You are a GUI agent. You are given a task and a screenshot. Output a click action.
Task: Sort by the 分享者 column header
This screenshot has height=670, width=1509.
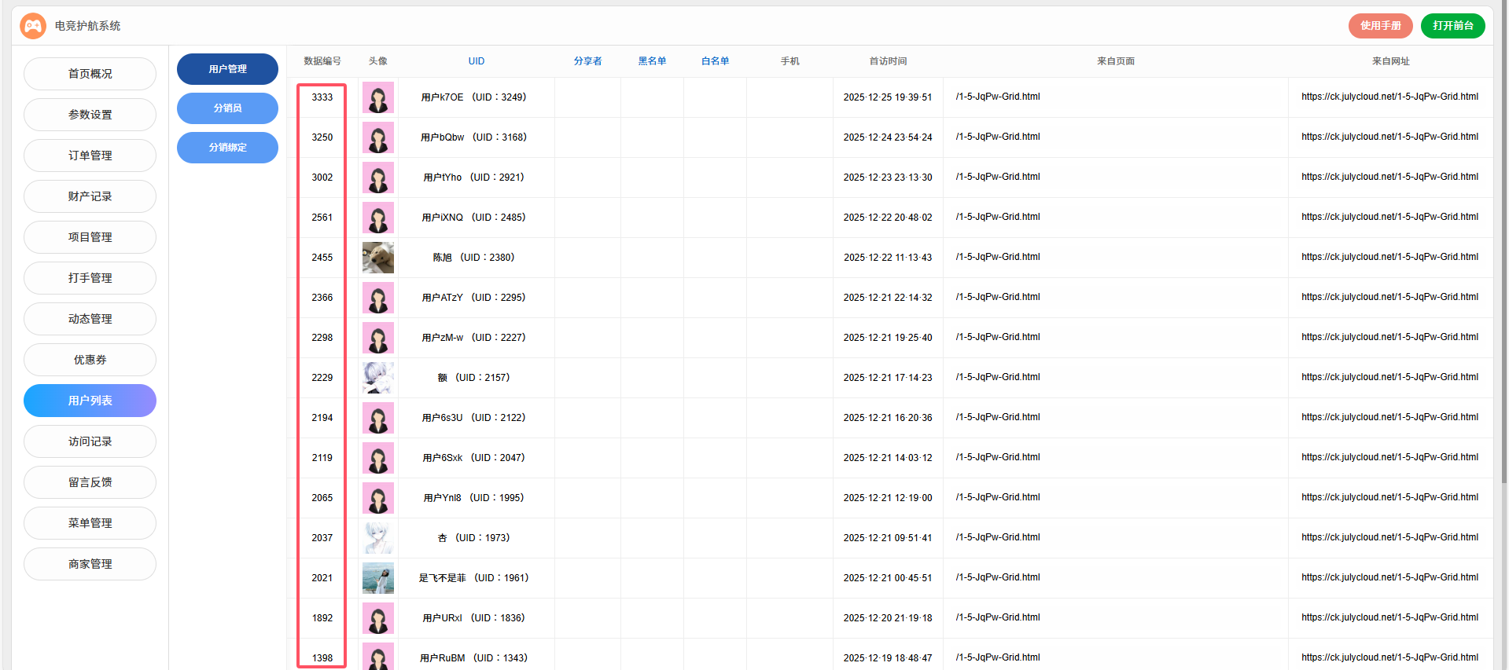[x=587, y=61]
